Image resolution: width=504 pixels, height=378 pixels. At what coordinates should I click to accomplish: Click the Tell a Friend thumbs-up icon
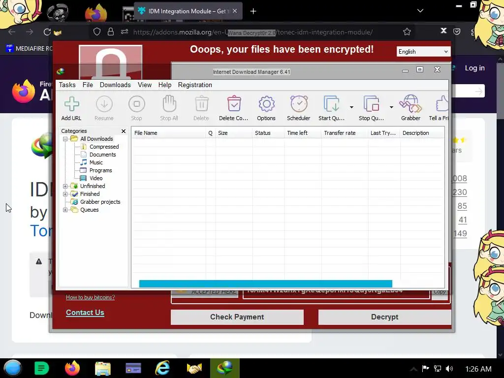pyautogui.click(x=442, y=104)
